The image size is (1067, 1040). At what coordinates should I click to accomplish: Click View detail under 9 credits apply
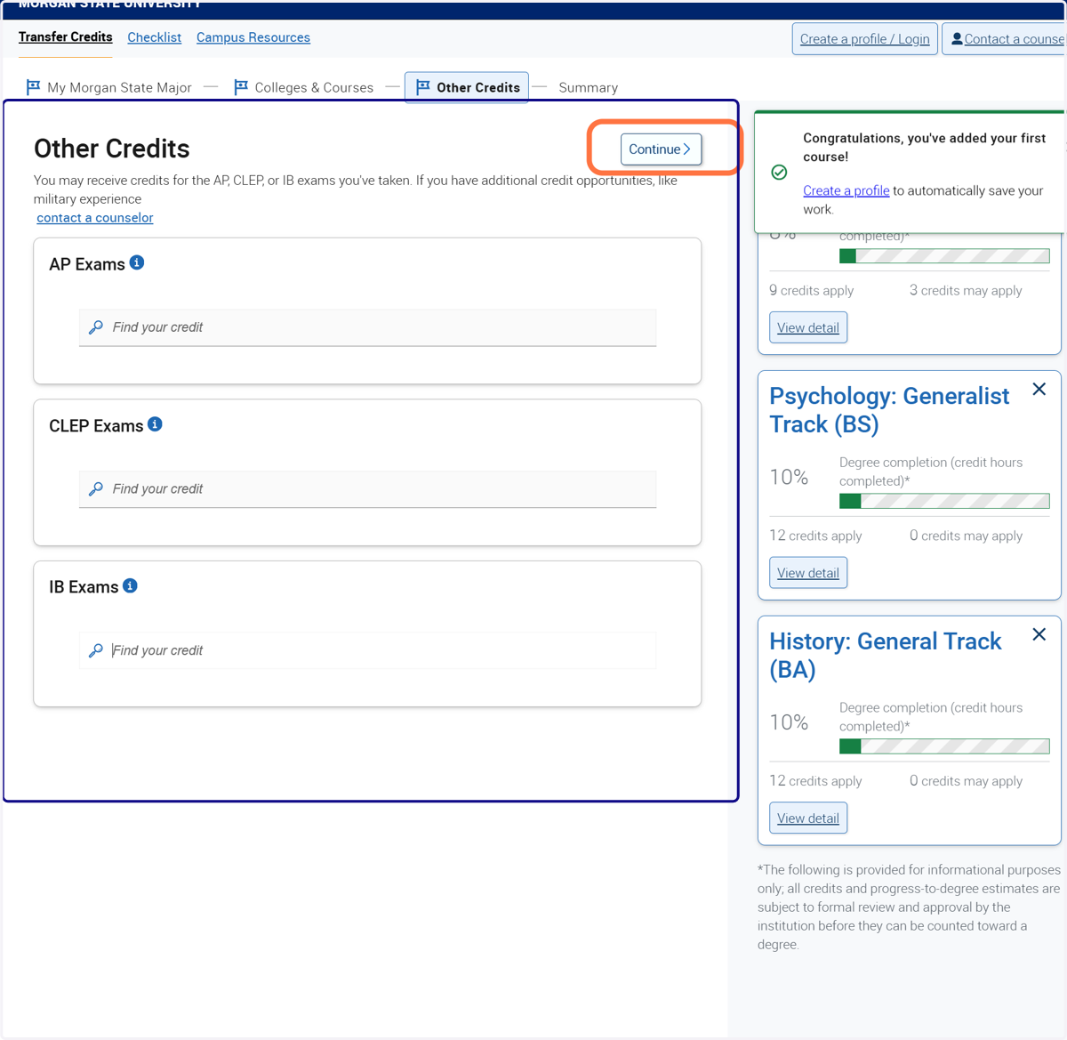click(808, 327)
